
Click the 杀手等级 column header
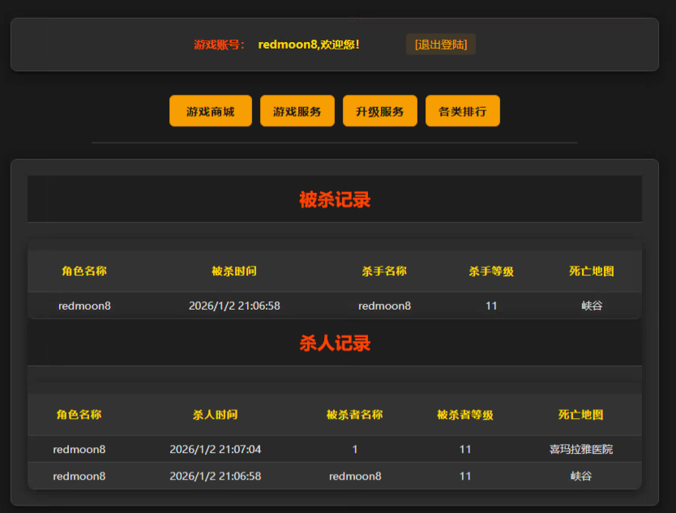(491, 271)
